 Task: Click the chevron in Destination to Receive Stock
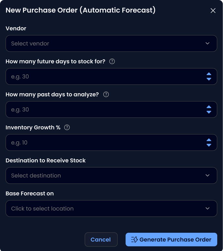(207, 175)
